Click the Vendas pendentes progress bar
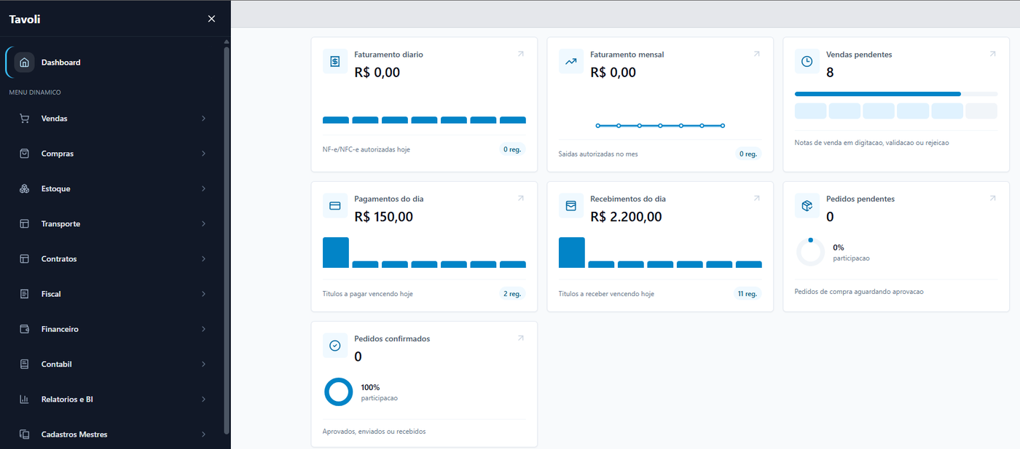Viewport: 1020px width, 449px height. click(896, 94)
